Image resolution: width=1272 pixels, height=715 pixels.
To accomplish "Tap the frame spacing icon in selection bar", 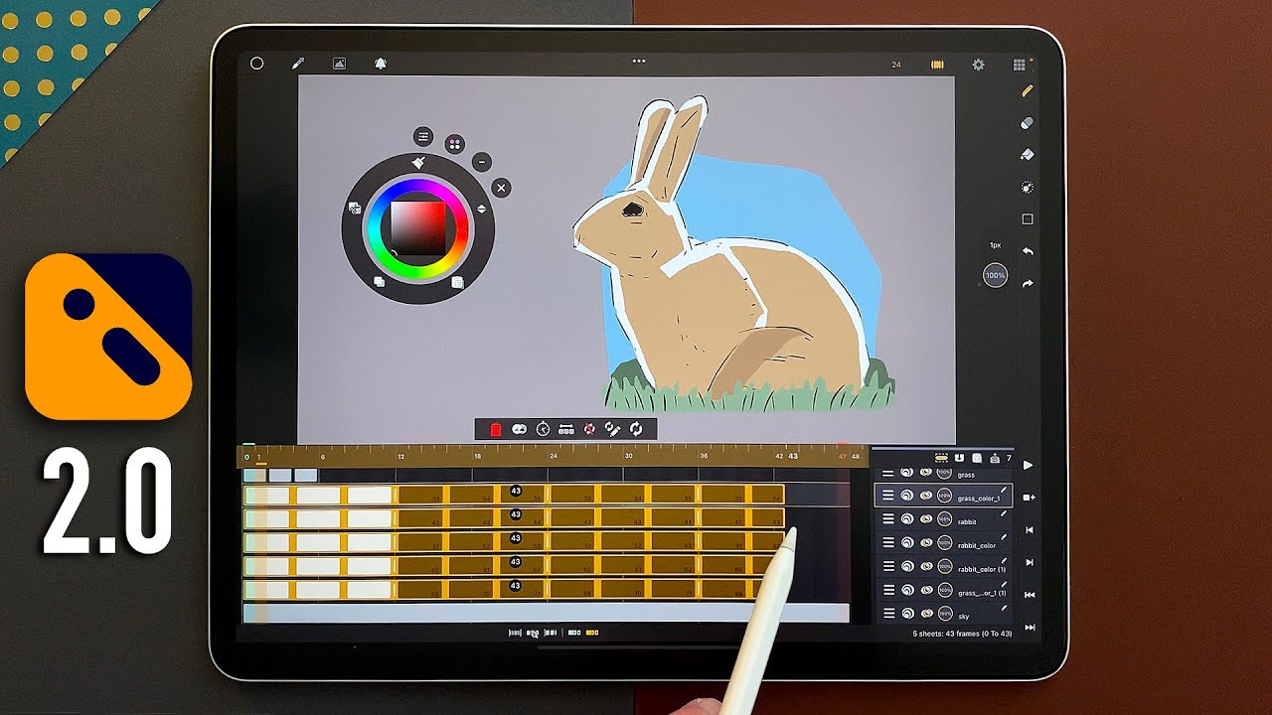I will coord(566,429).
